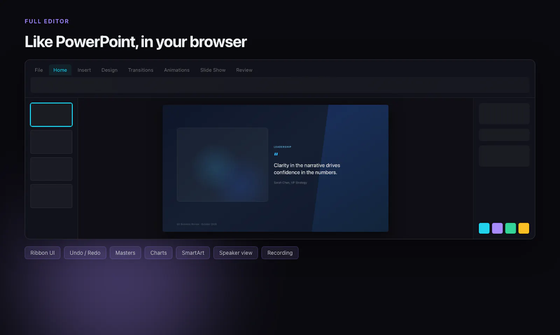
Task: Click the FULL EDITOR label
Action: (47, 21)
